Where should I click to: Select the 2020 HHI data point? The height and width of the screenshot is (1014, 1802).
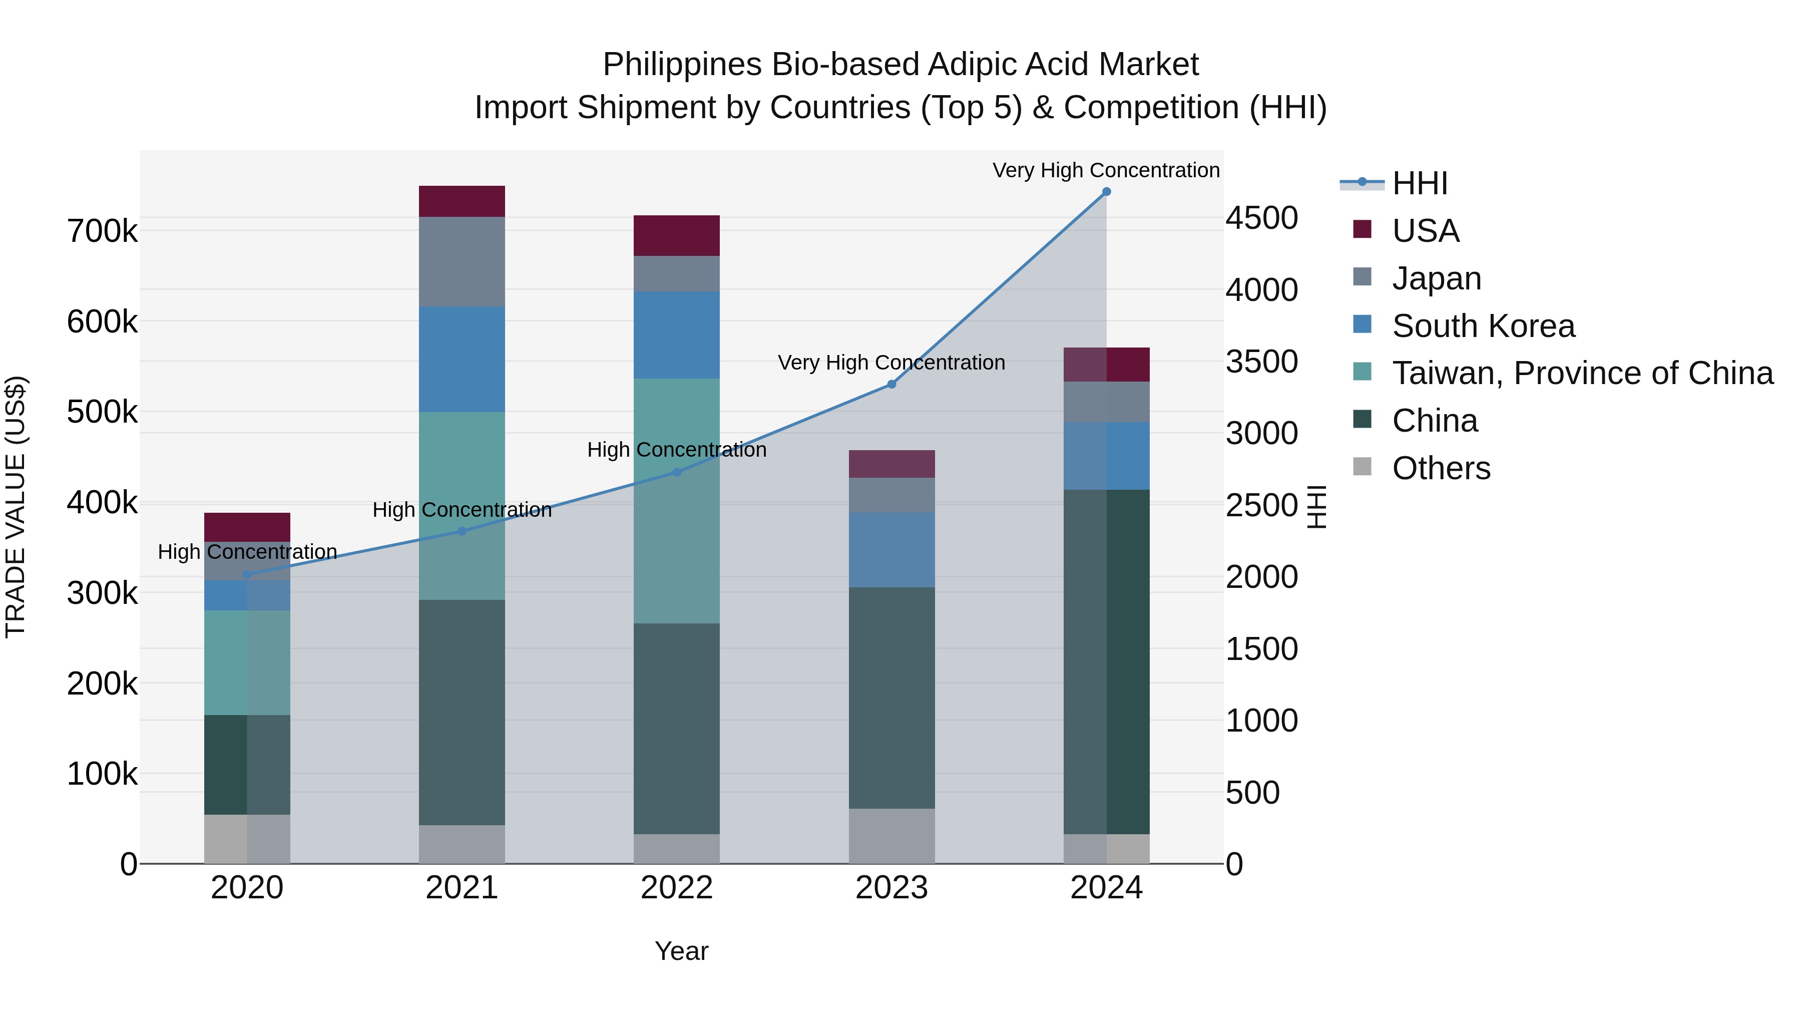coord(247,574)
